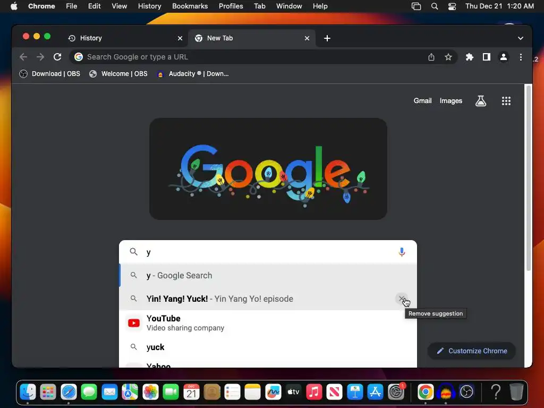
Task: Open the tab search dropdown chevron
Action: [x=521, y=38]
